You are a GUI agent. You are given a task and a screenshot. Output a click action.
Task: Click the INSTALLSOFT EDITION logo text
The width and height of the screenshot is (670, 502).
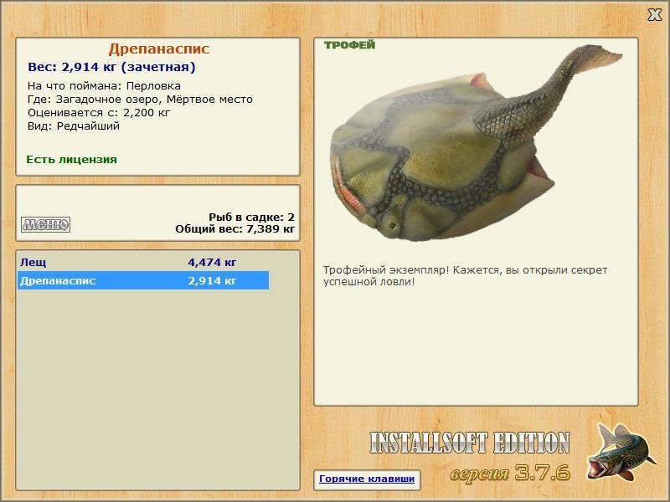[470, 443]
